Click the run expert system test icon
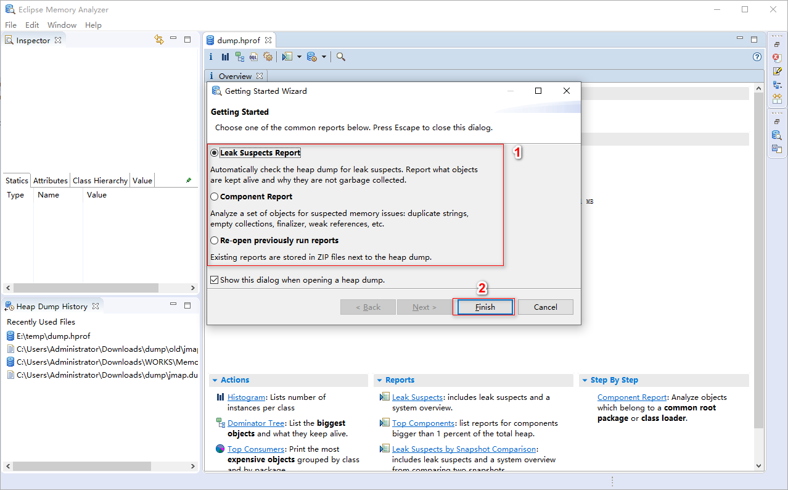 tap(287, 57)
